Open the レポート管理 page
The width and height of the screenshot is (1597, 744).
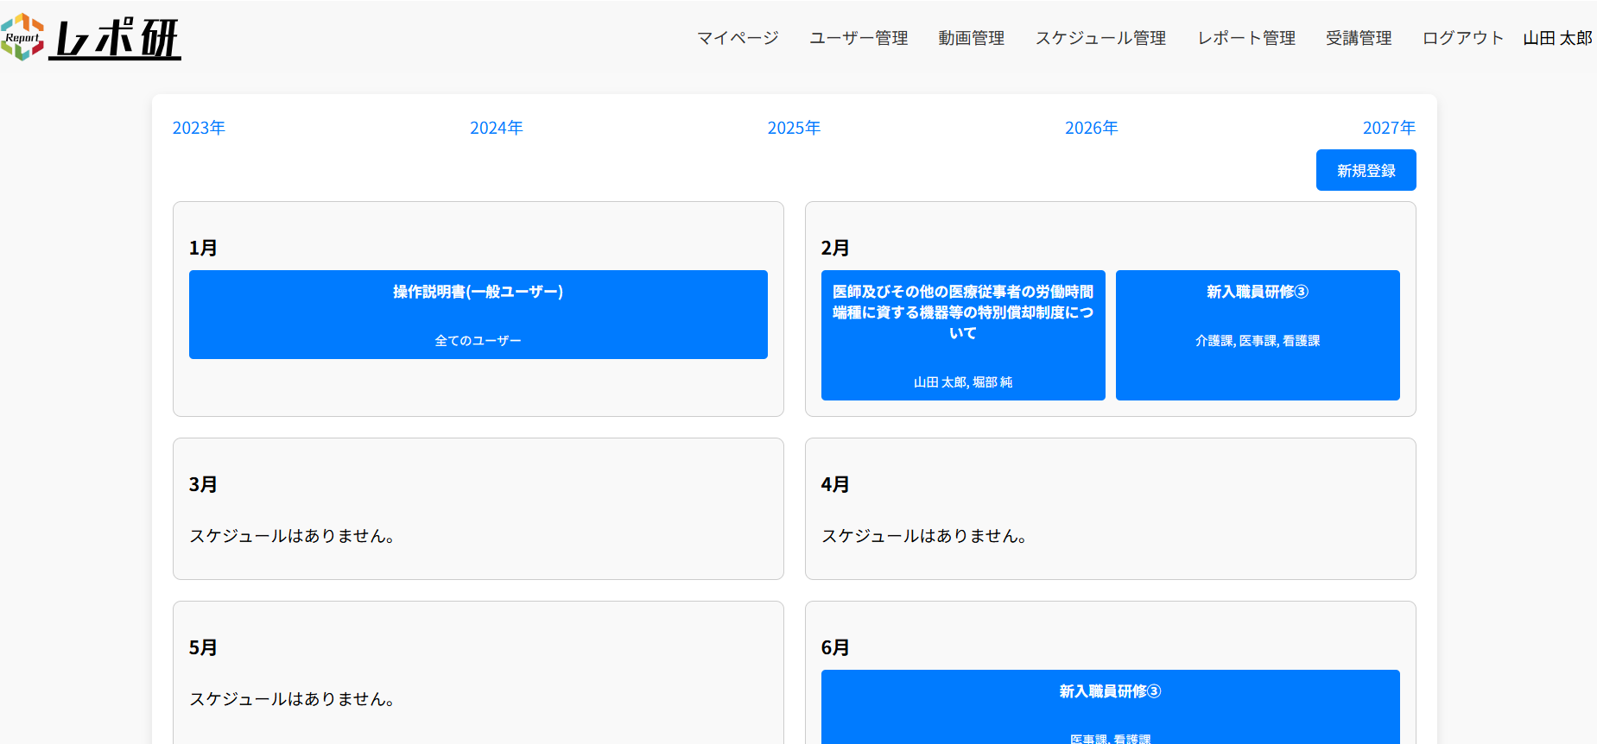[1245, 38]
